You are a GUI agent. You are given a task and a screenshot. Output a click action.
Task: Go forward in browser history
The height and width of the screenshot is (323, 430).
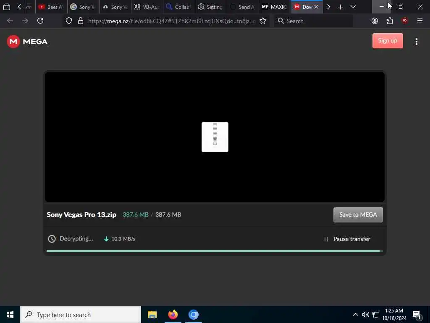[x=25, y=21]
